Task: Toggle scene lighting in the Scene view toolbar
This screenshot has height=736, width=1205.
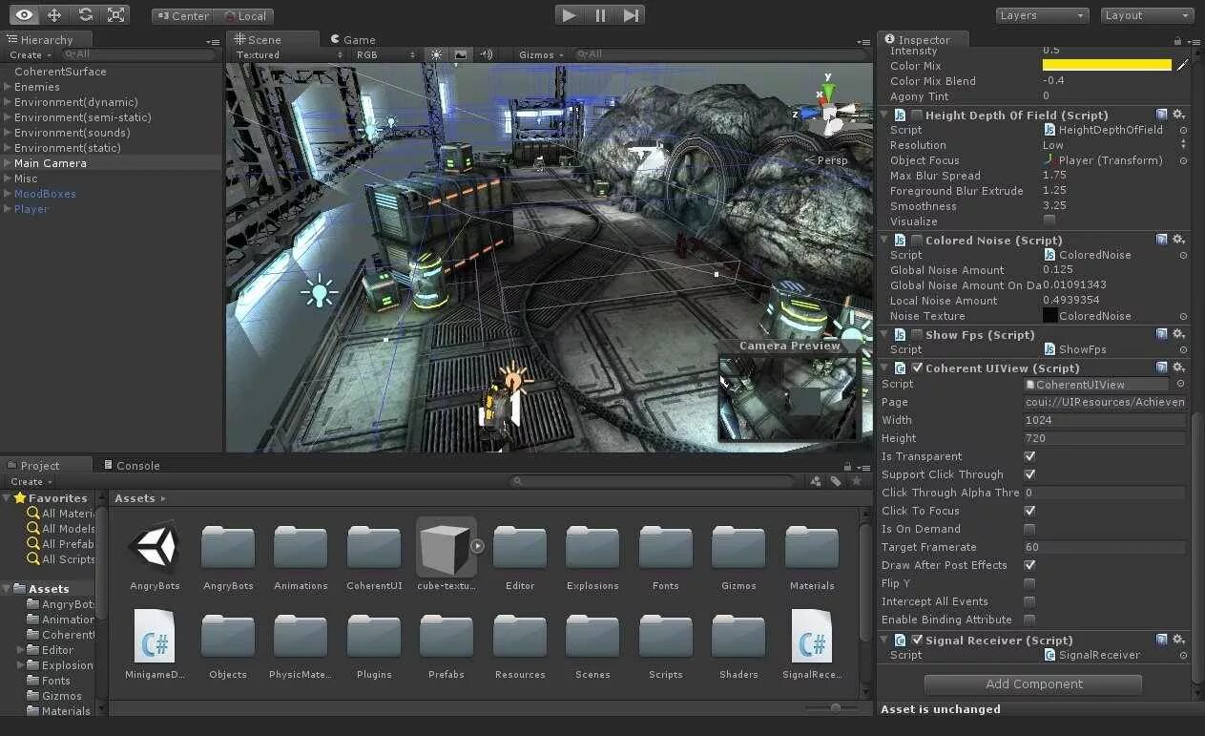Action: tap(436, 54)
